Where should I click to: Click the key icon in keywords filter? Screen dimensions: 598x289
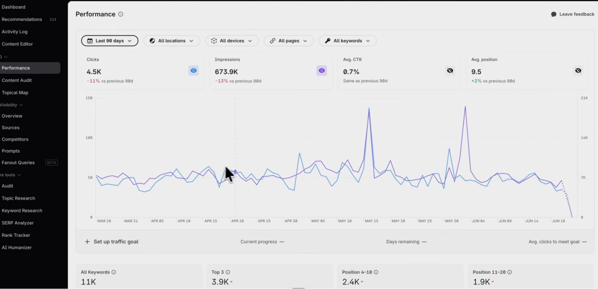tap(328, 41)
